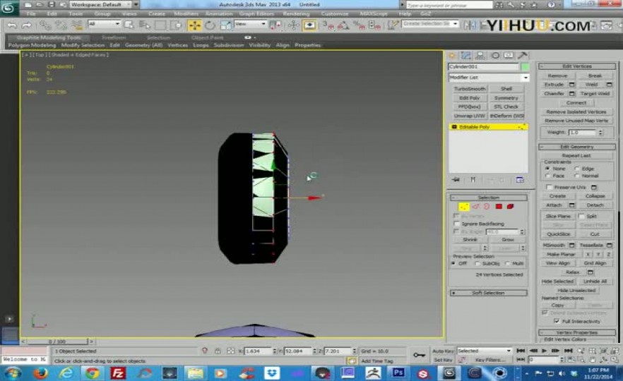The height and width of the screenshot is (381, 623).
Task: Open the Display command panel tab
Action: [509, 56]
